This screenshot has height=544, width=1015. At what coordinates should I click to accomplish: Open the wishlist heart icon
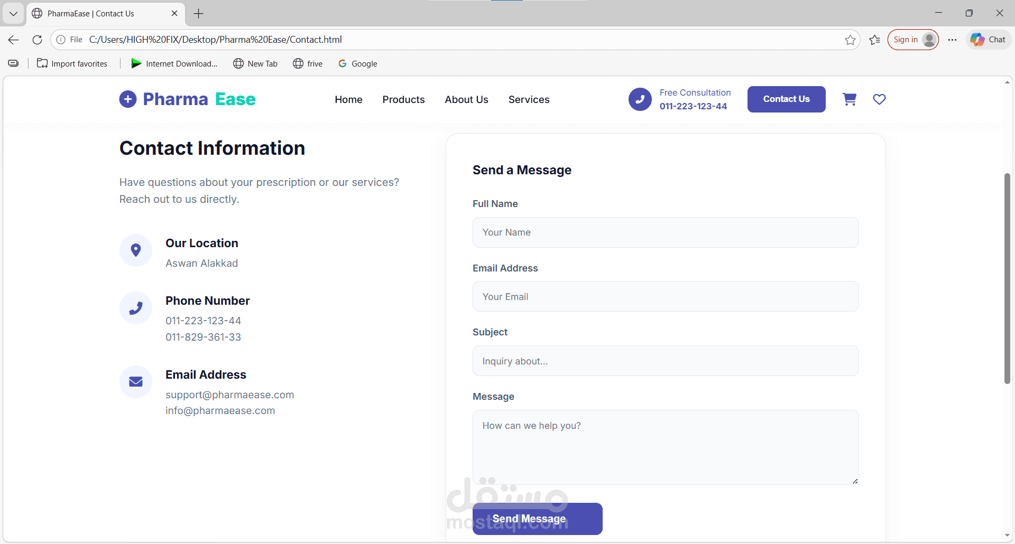click(x=879, y=99)
